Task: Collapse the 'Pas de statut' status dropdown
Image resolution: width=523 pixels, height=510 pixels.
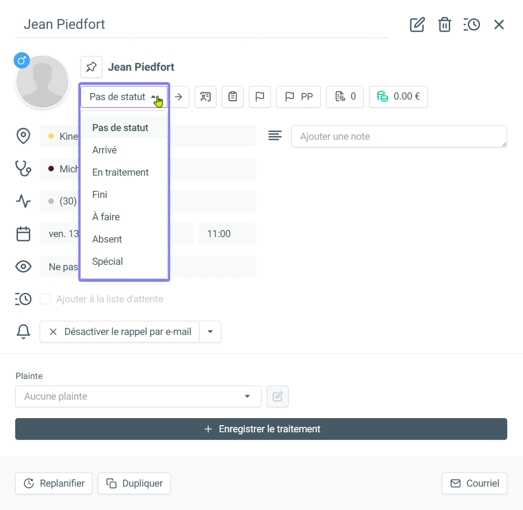Action: 124,97
